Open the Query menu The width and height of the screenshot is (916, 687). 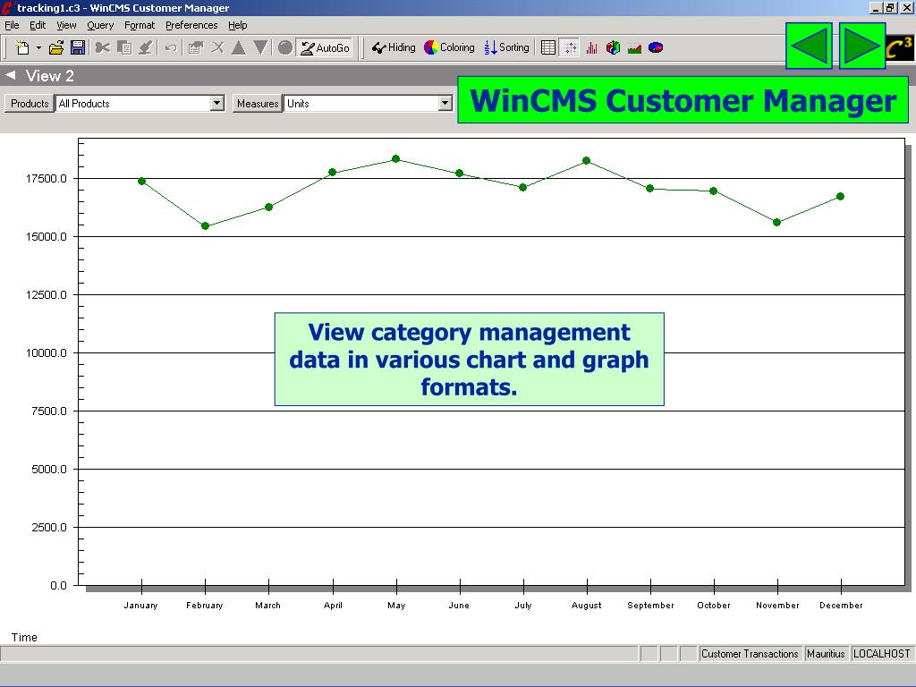[100, 25]
